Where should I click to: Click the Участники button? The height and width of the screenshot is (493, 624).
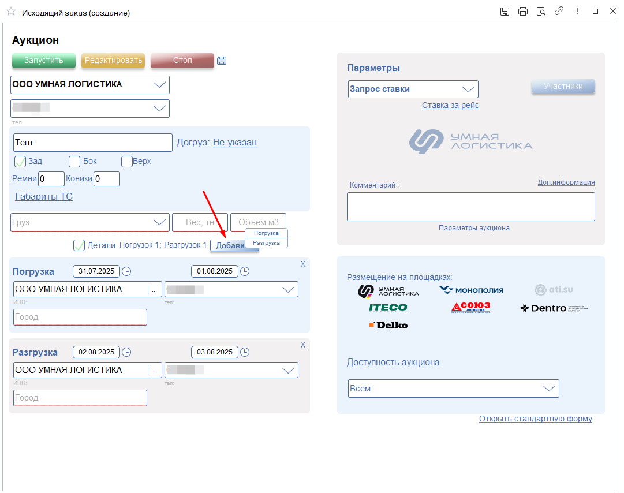point(563,87)
